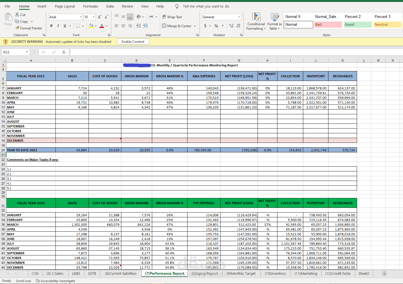Image resolution: width=403 pixels, height=284 pixels.
Task: Expand Font Color dropdown arrow
Action: 106,26
